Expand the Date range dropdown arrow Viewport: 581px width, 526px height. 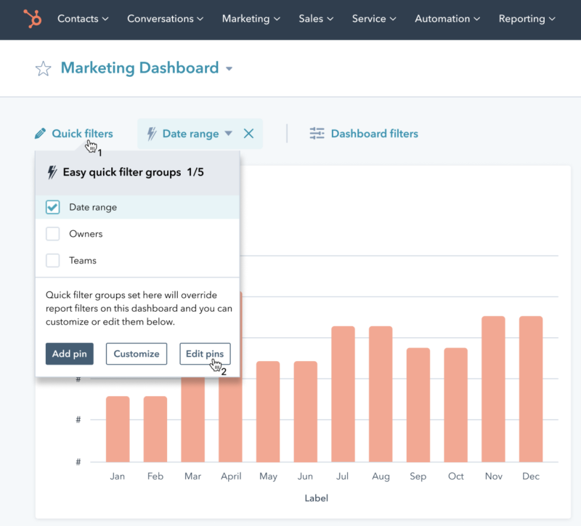[x=228, y=134]
